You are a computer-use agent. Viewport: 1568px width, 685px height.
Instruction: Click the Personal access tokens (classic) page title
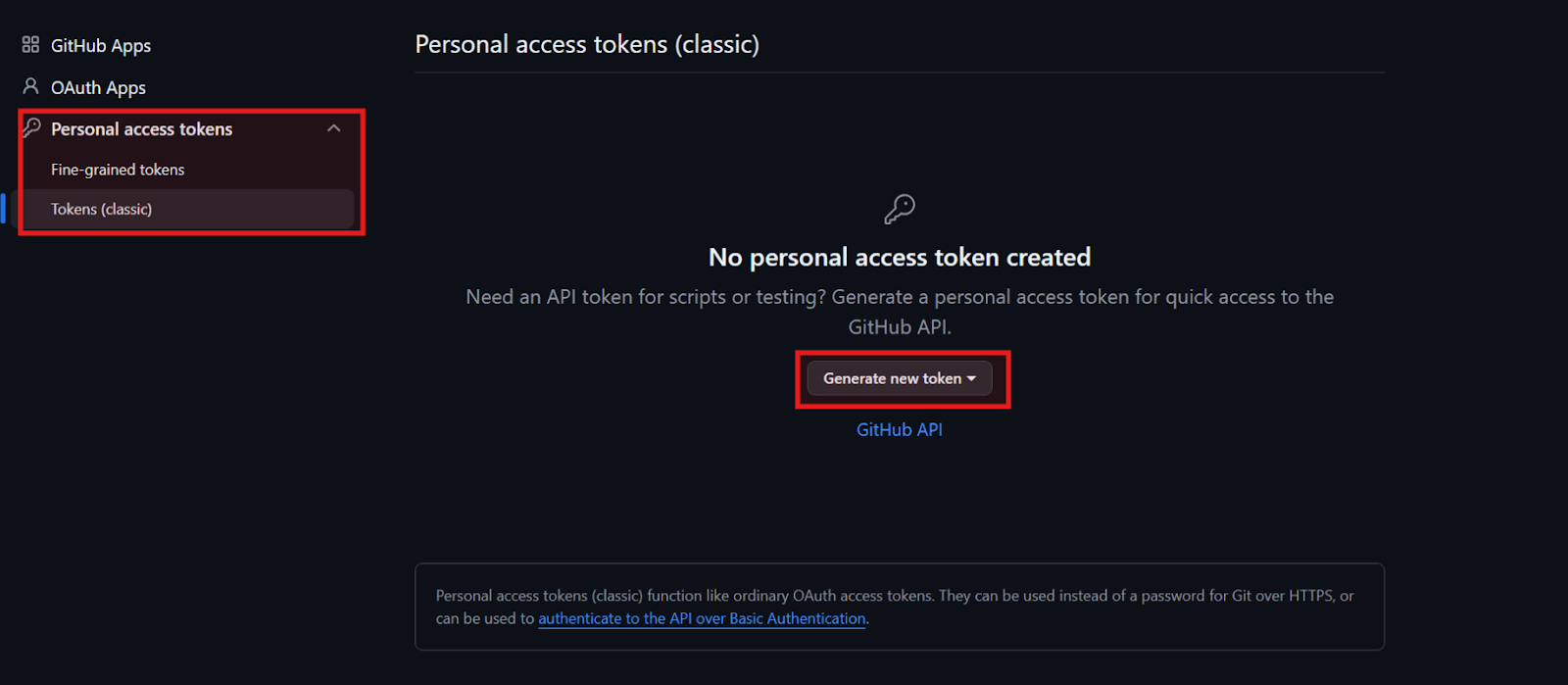587,44
